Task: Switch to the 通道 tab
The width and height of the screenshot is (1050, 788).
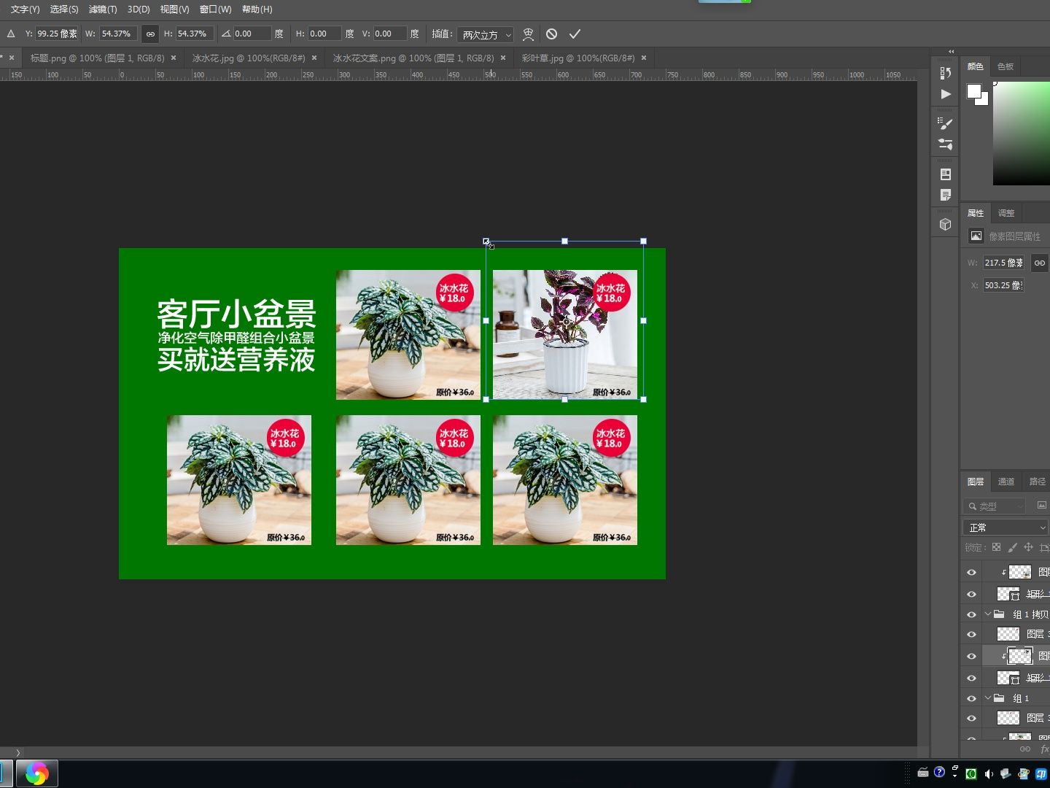Action: click(1006, 482)
